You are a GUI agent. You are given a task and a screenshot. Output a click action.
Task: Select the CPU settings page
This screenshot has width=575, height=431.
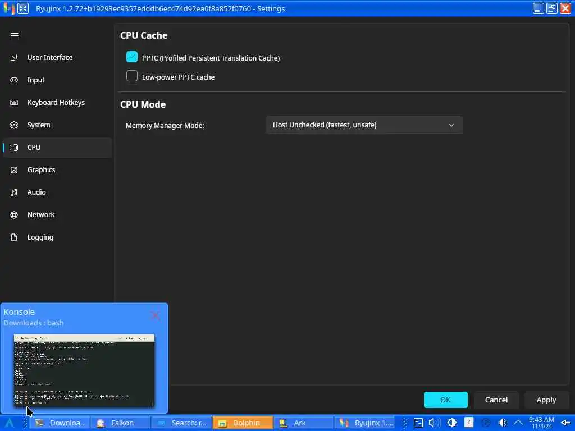[57, 148]
